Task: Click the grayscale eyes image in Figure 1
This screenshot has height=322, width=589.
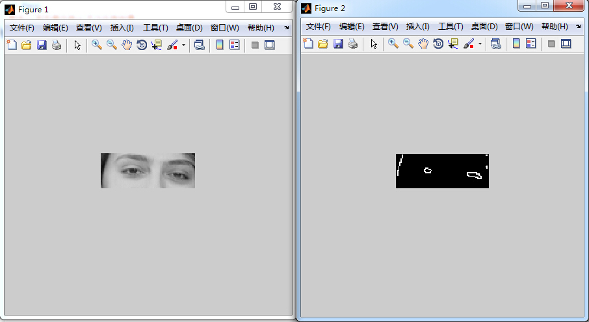Action: 148,171
